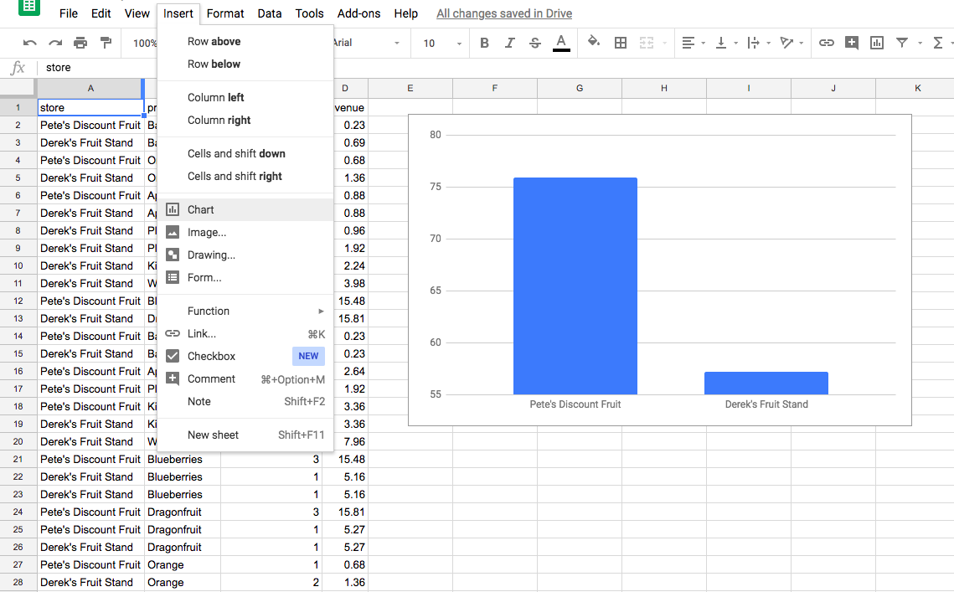
Task: Click Dragonfruit cell in row 26
Action: click(183, 547)
